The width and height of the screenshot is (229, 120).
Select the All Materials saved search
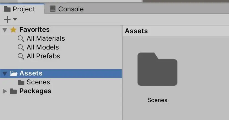(46, 38)
